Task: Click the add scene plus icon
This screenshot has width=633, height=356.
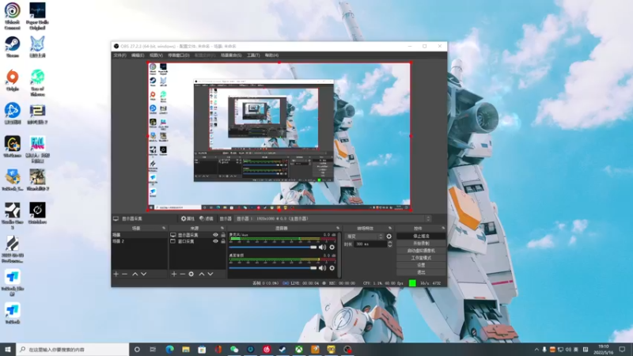Action: tap(116, 274)
